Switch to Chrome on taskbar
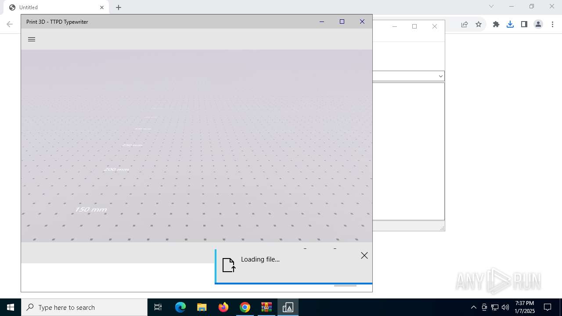Image resolution: width=562 pixels, height=316 pixels. point(245,307)
